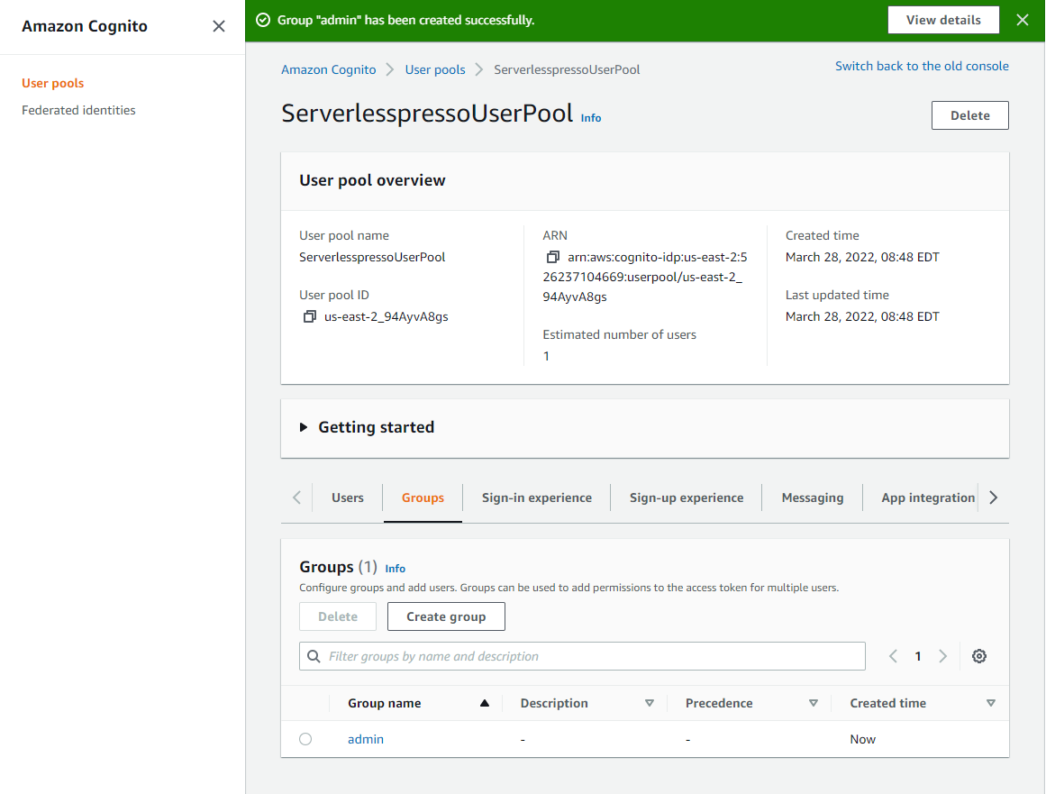This screenshot has width=1046, height=794.
Task: Click the disabled Delete group button
Action: point(338,616)
